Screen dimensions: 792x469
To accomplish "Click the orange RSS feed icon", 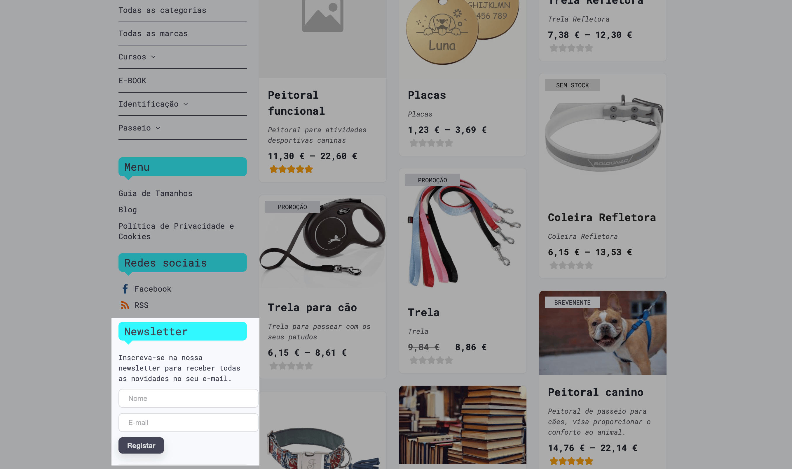I will (125, 305).
